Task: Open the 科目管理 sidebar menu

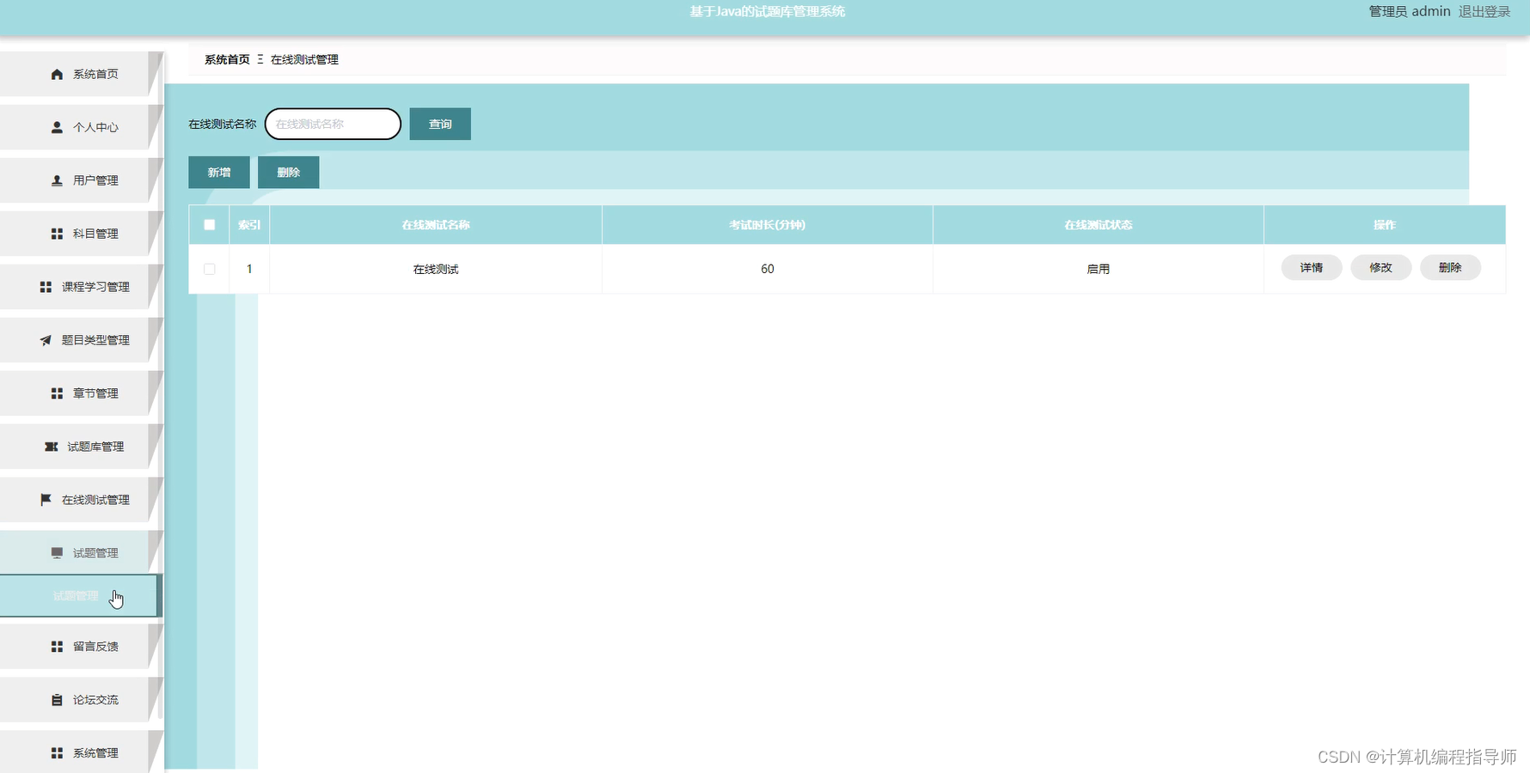Action: tap(82, 234)
